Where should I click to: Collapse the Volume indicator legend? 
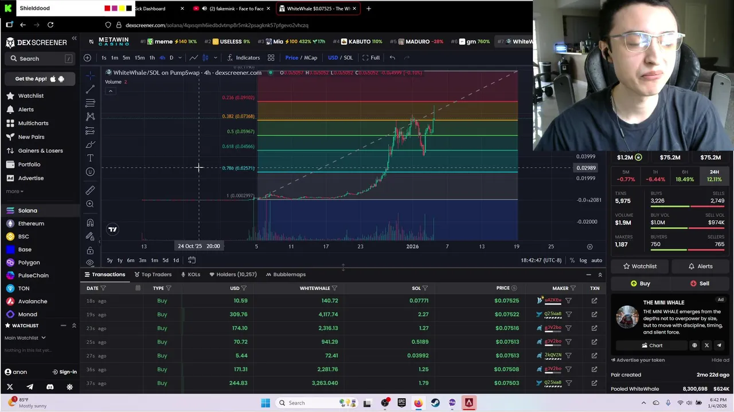tap(110, 91)
